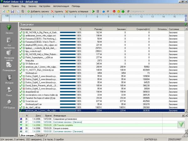Switch to green full speed mode
Viewport: 188px width, 141px height.
(123, 11)
